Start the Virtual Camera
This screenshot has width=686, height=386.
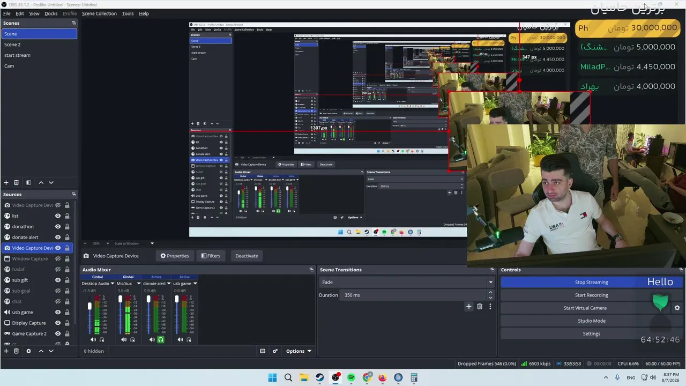pos(585,308)
